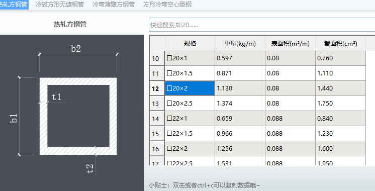Select row header 16

(x=157, y=148)
